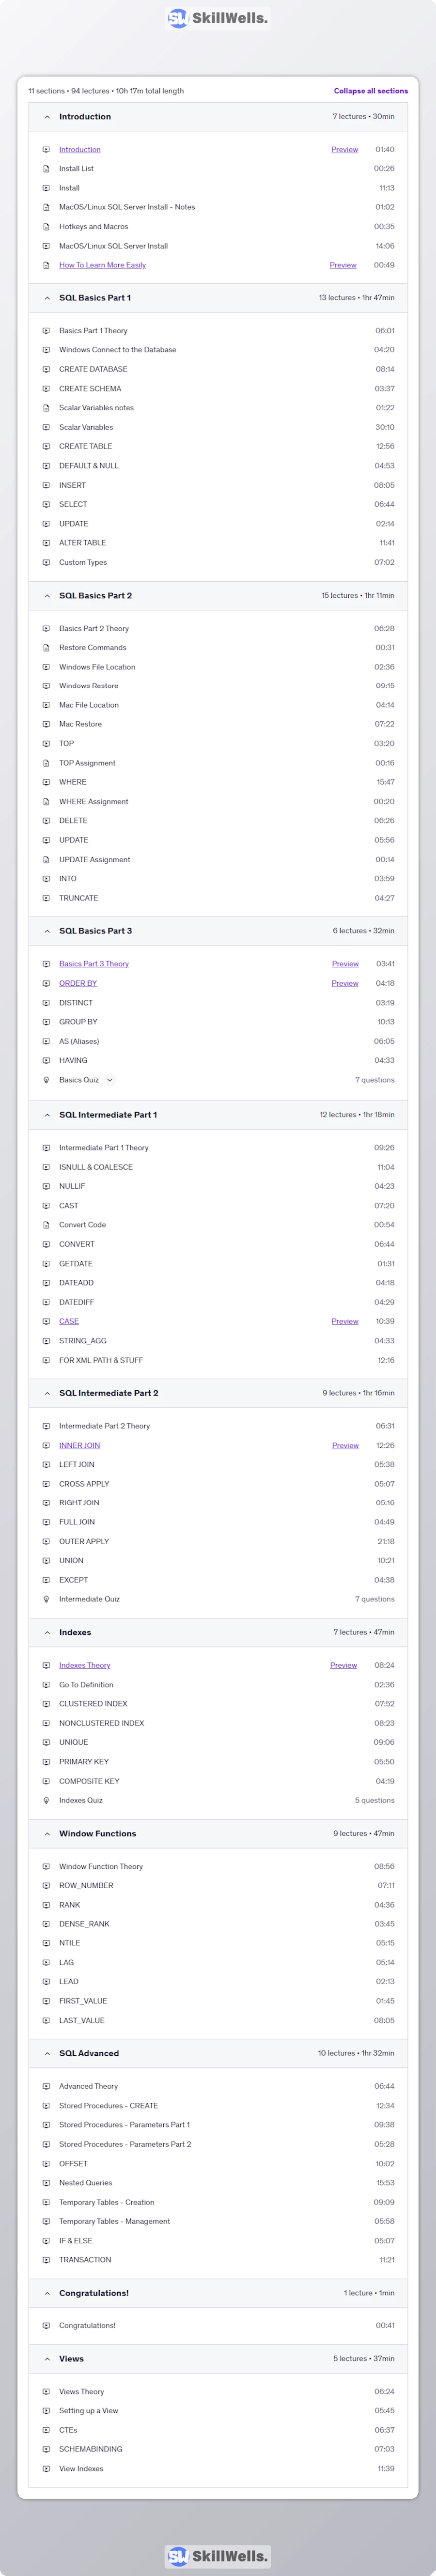Select Stored Procedures - CREATE row

coord(218,2106)
